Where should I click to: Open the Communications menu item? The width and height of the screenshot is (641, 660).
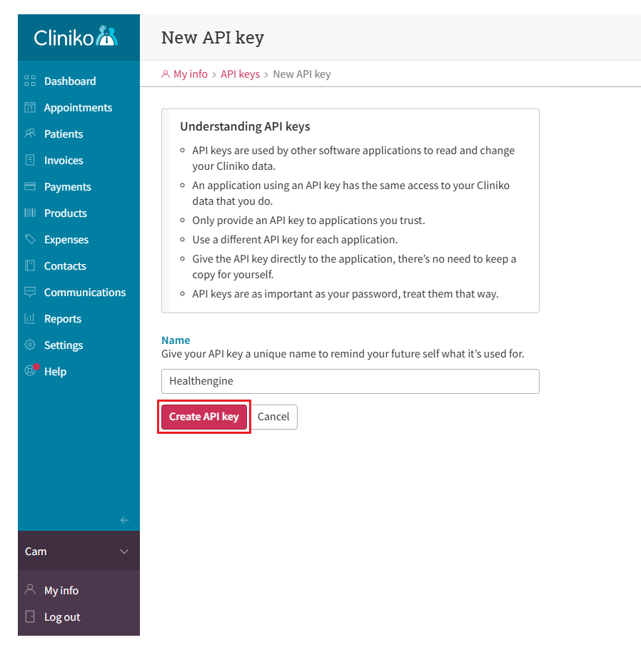click(x=84, y=293)
